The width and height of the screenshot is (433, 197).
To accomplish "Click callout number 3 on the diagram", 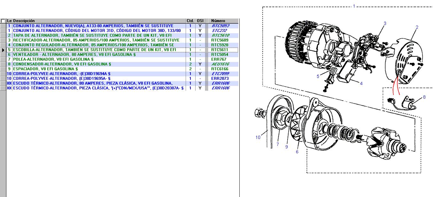I will click(x=385, y=23).
